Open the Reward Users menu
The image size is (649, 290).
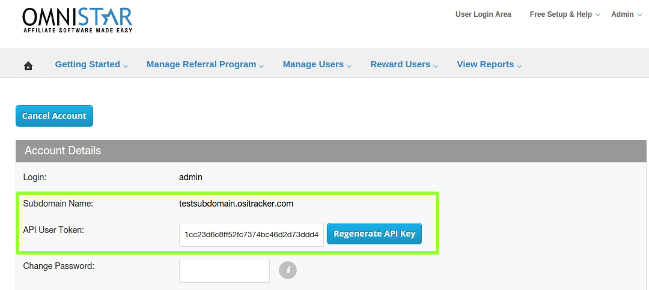[400, 64]
